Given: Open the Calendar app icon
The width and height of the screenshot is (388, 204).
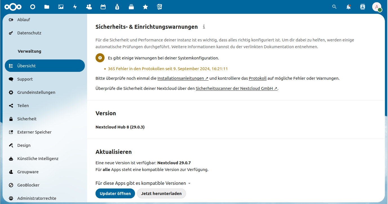Looking at the screenshot, I should (103, 7).
